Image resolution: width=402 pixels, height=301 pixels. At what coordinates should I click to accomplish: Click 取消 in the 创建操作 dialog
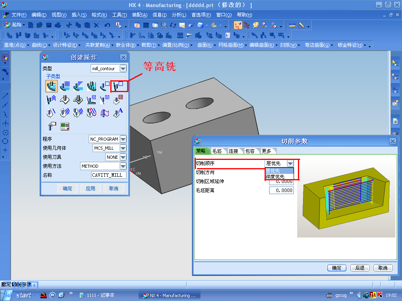pos(113,189)
